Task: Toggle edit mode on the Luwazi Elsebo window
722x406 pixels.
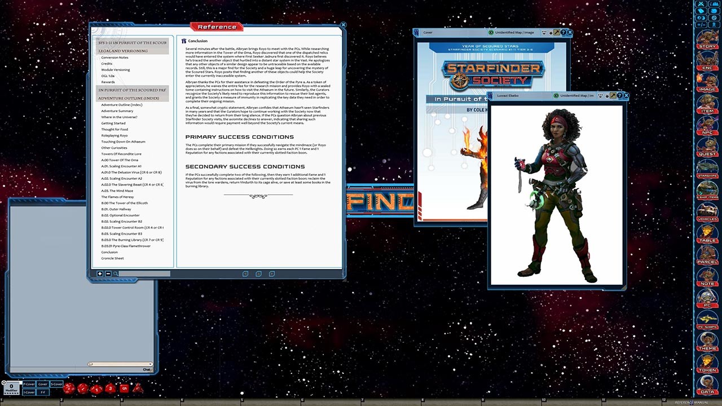Action: [x=613, y=95]
